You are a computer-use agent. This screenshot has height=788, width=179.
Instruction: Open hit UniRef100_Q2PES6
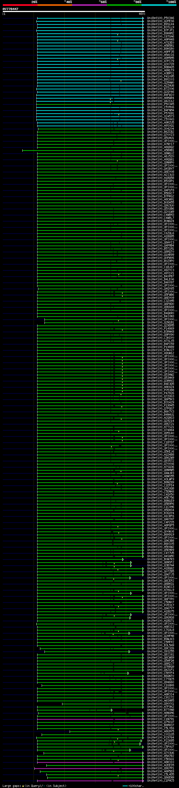coord(160,21)
